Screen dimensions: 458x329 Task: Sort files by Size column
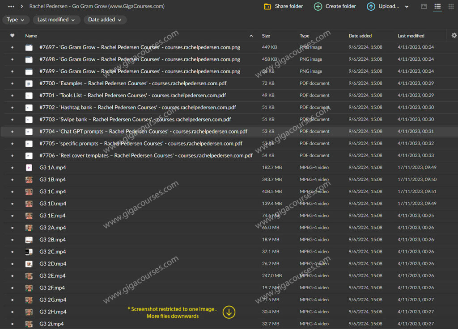[266, 36]
